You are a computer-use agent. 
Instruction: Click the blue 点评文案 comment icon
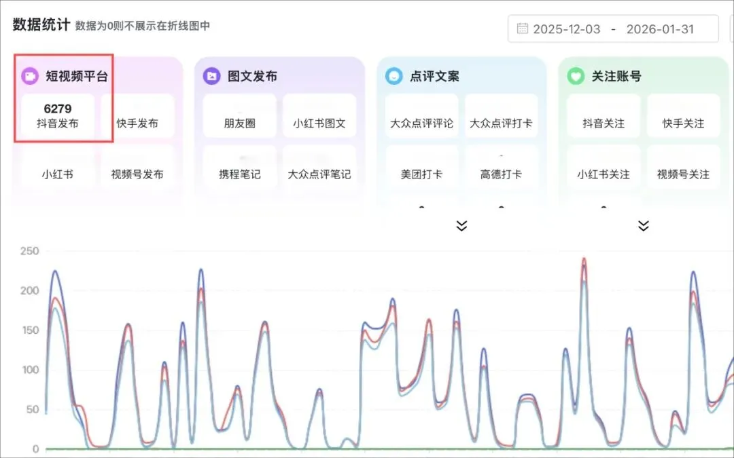point(394,76)
